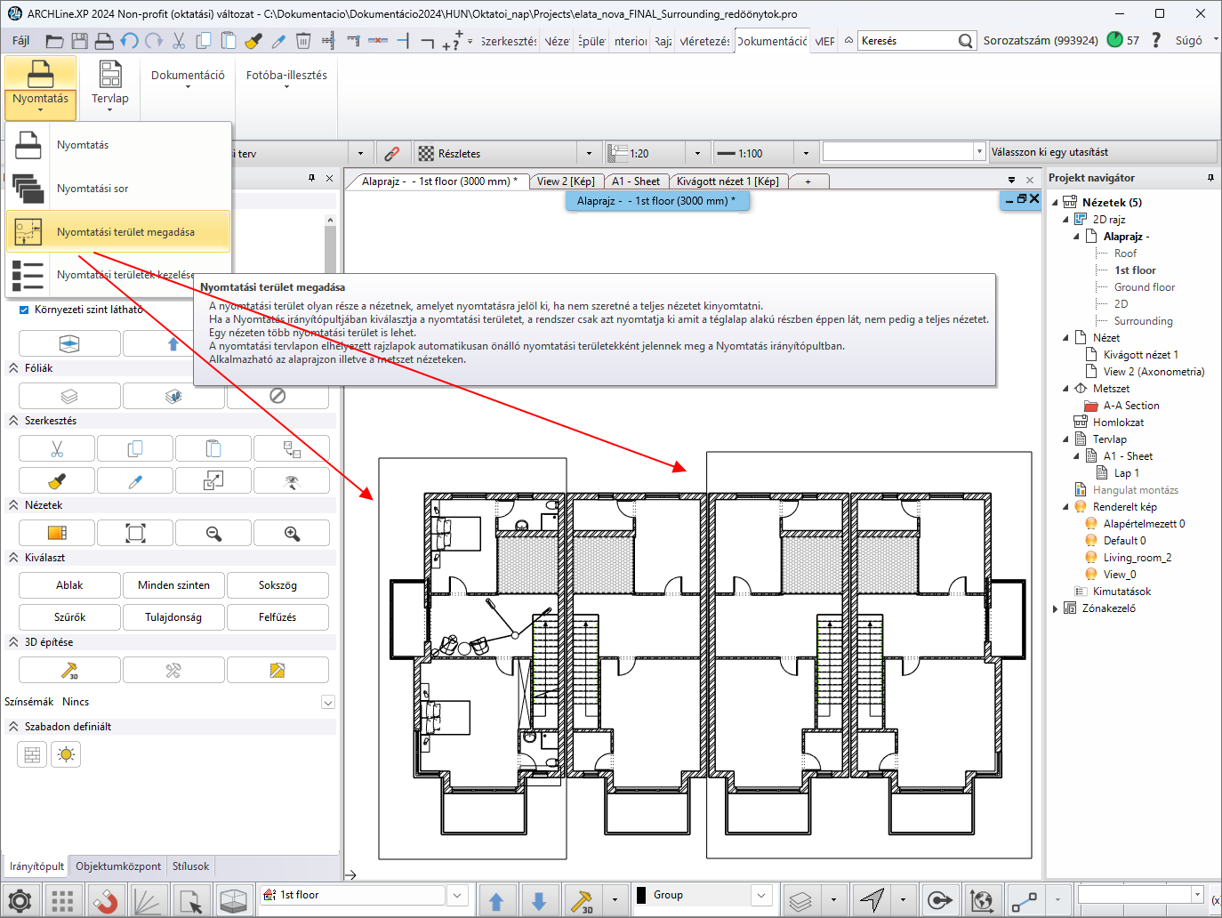Click the grid dots icon in status bar
Viewport: 1222px width, 918px height.
(62, 901)
